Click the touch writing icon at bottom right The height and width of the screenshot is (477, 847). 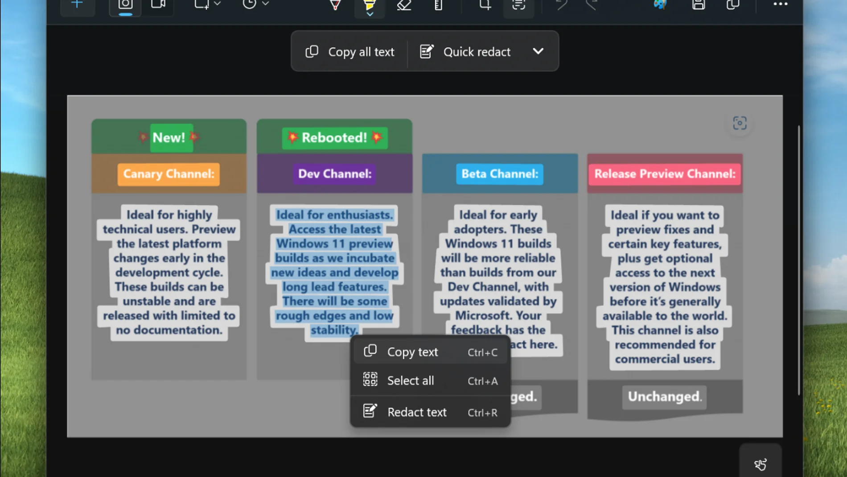coord(760,464)
